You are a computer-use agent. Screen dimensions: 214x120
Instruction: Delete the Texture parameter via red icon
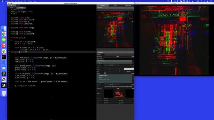(x=133, y=82)
